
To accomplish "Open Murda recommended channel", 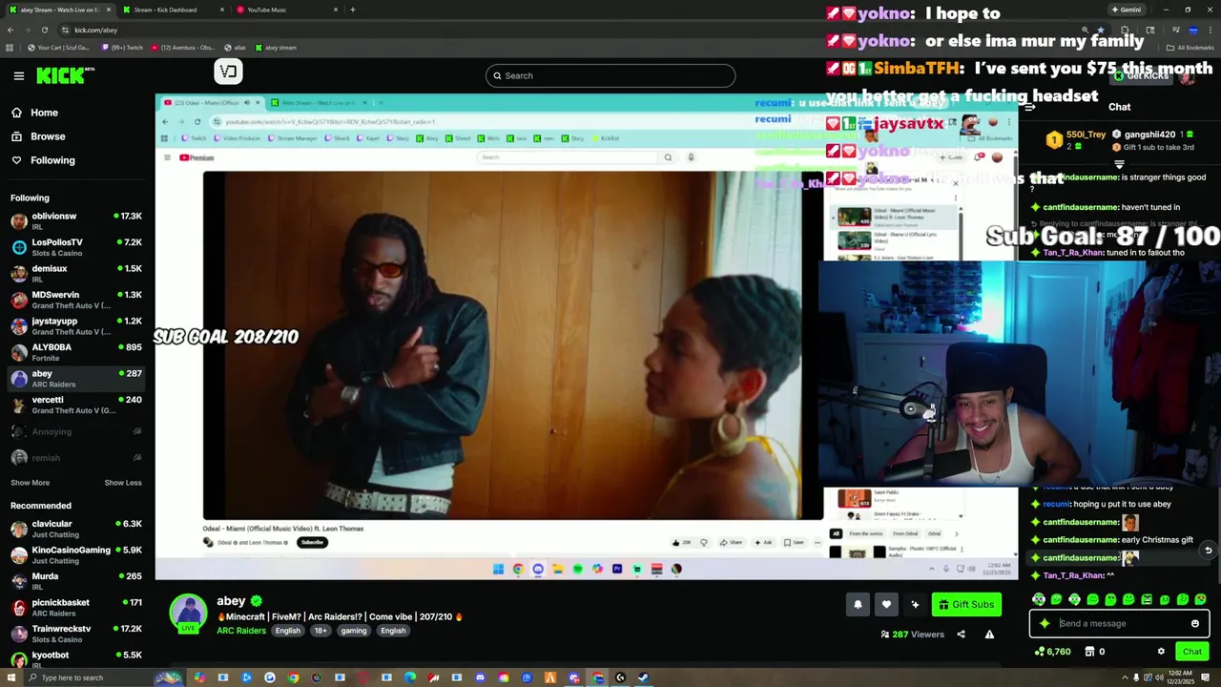I will [x=76, y=581].
